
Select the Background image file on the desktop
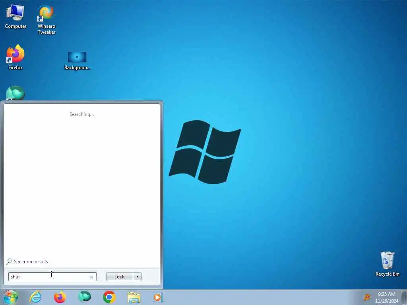click(x=77, y=61)
